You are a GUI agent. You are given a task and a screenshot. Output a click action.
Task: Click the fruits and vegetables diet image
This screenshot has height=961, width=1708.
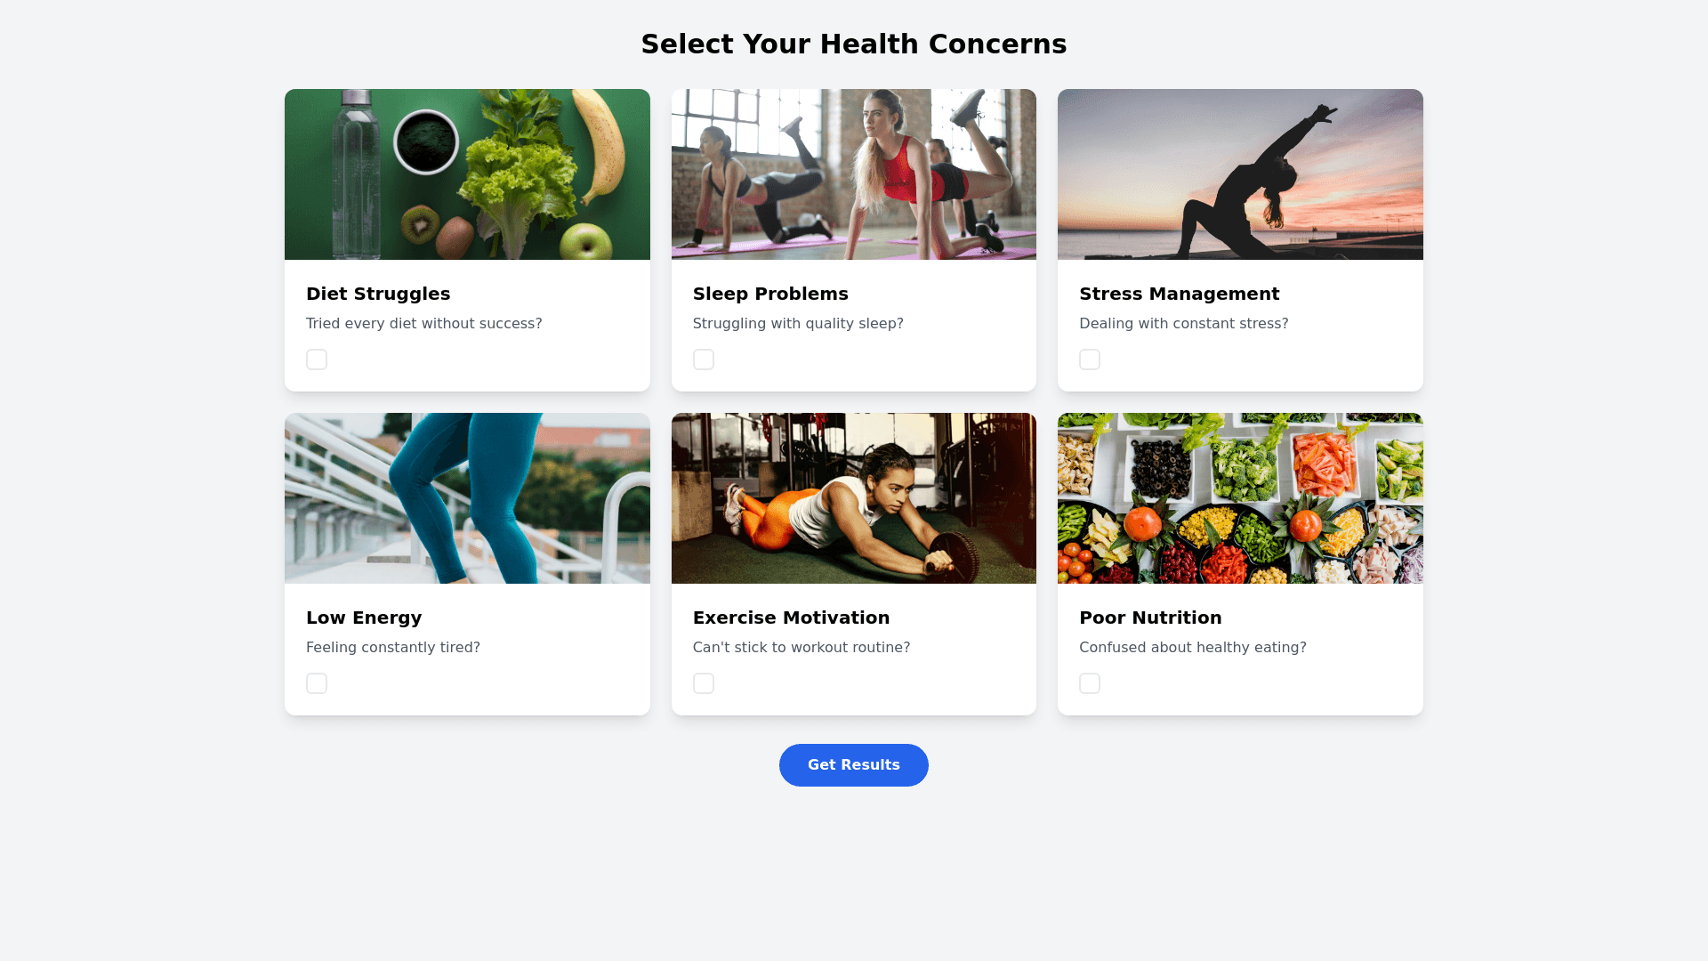click(x=467, y=174)
